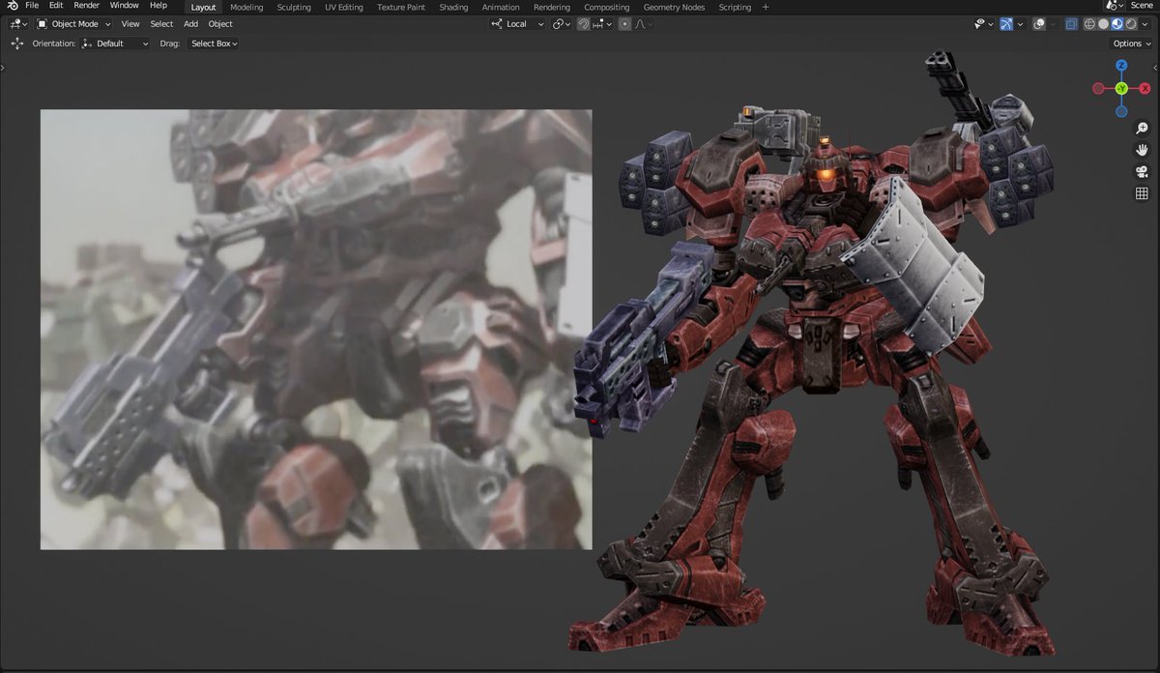Switch to the Compositing workspace tab
Image resolution: width=1160 pixels, height=673 pixels.
pos(607,7)
